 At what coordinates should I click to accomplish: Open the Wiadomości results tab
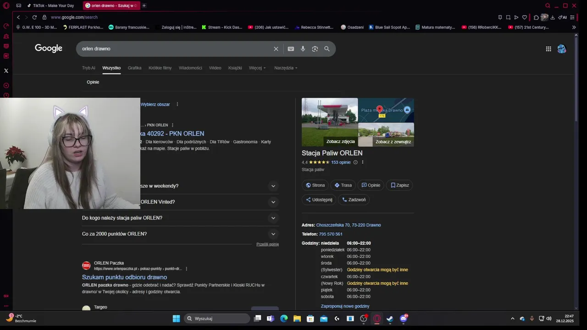point(190,68)
